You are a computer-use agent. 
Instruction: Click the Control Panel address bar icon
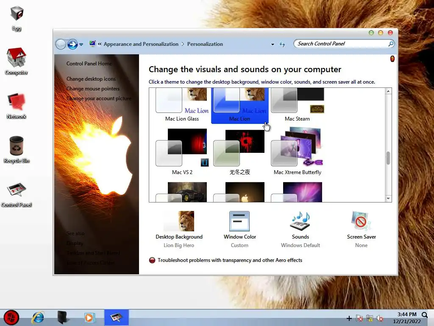point(92,44)
